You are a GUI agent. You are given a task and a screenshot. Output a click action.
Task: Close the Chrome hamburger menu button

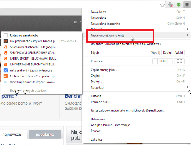click(x=187, y=5)
